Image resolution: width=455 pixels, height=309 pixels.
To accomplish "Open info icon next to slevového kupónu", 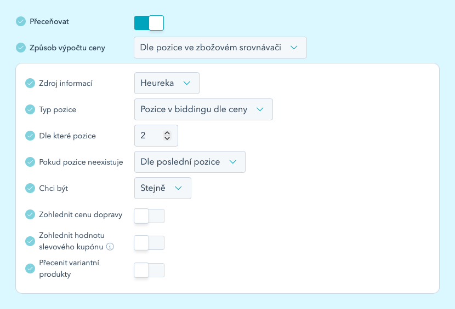I will point(110,247).
